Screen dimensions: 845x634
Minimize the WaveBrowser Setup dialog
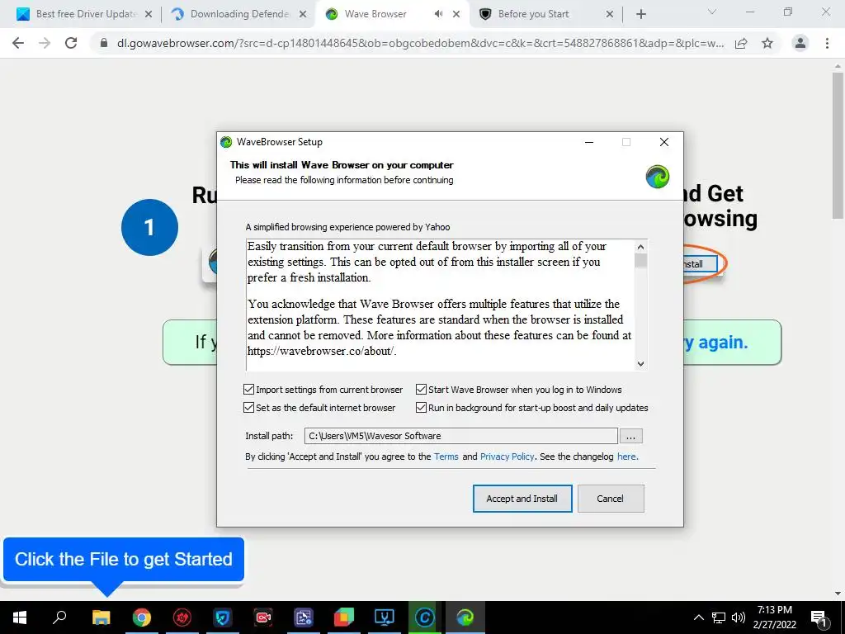[x=589, y=142]
